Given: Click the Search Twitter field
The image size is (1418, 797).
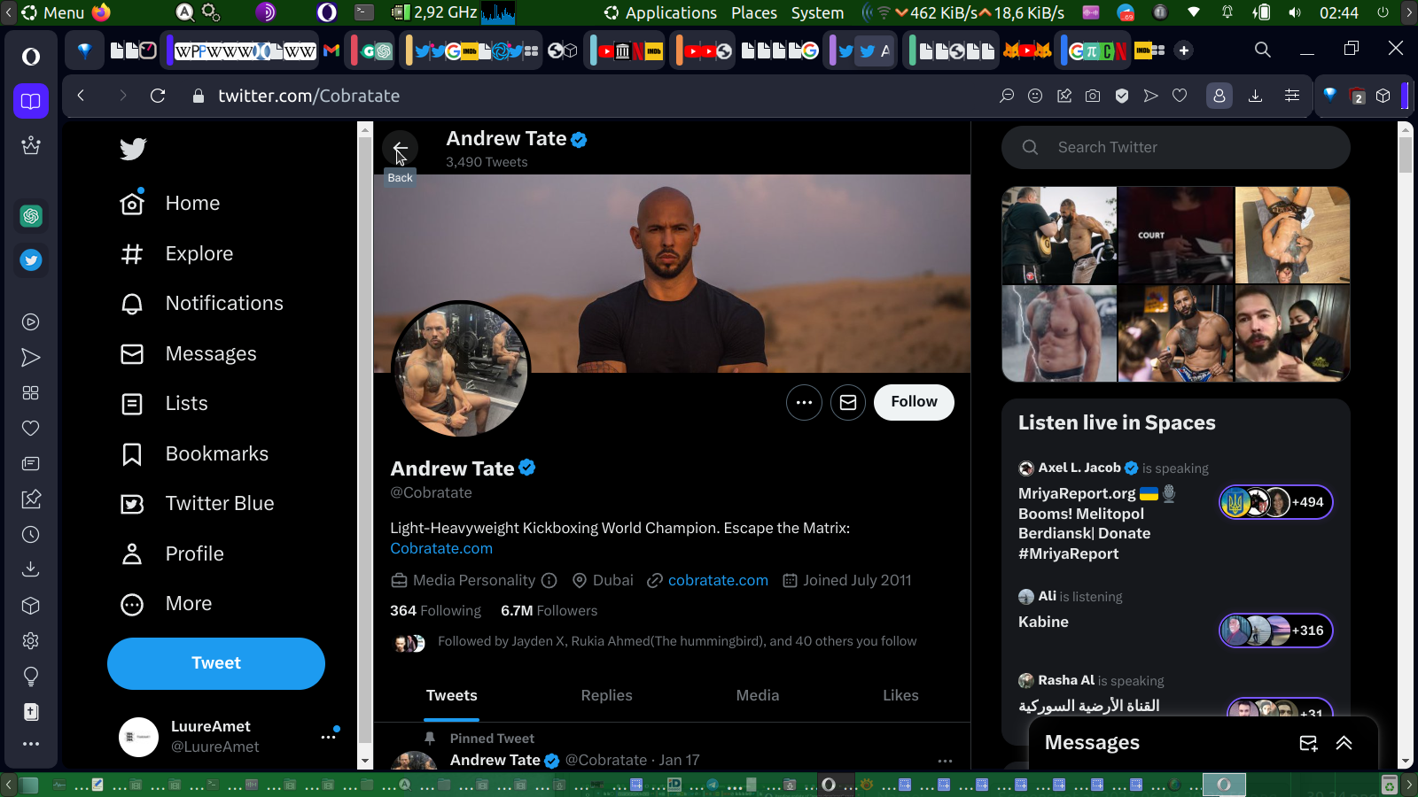Looking at the screenshot, I should [x=1176, y=147].
